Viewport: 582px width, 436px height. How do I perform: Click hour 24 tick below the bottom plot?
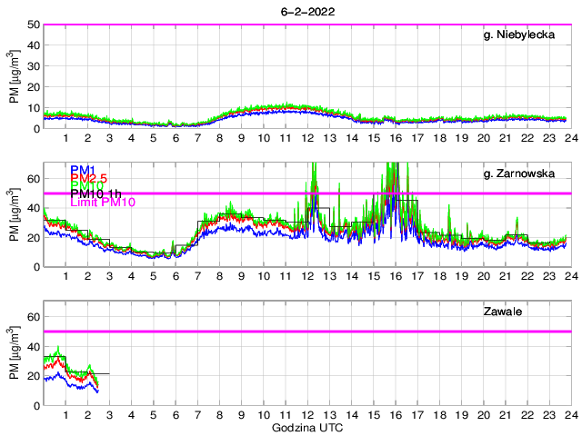[x=569, y=415]
